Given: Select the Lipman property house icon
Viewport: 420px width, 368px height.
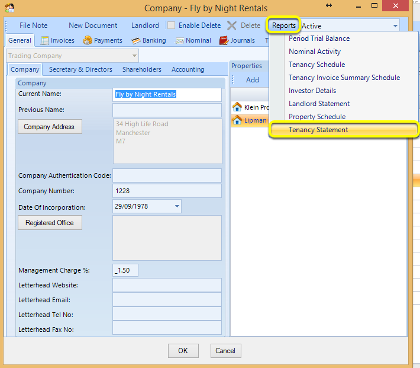Looking at the screenshot, I should click(x=237, y=120).
